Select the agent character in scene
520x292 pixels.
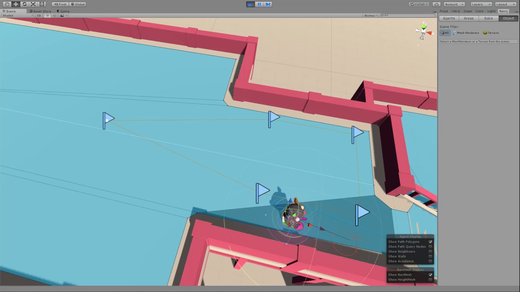pyautogui.click(x=294, y=215)
